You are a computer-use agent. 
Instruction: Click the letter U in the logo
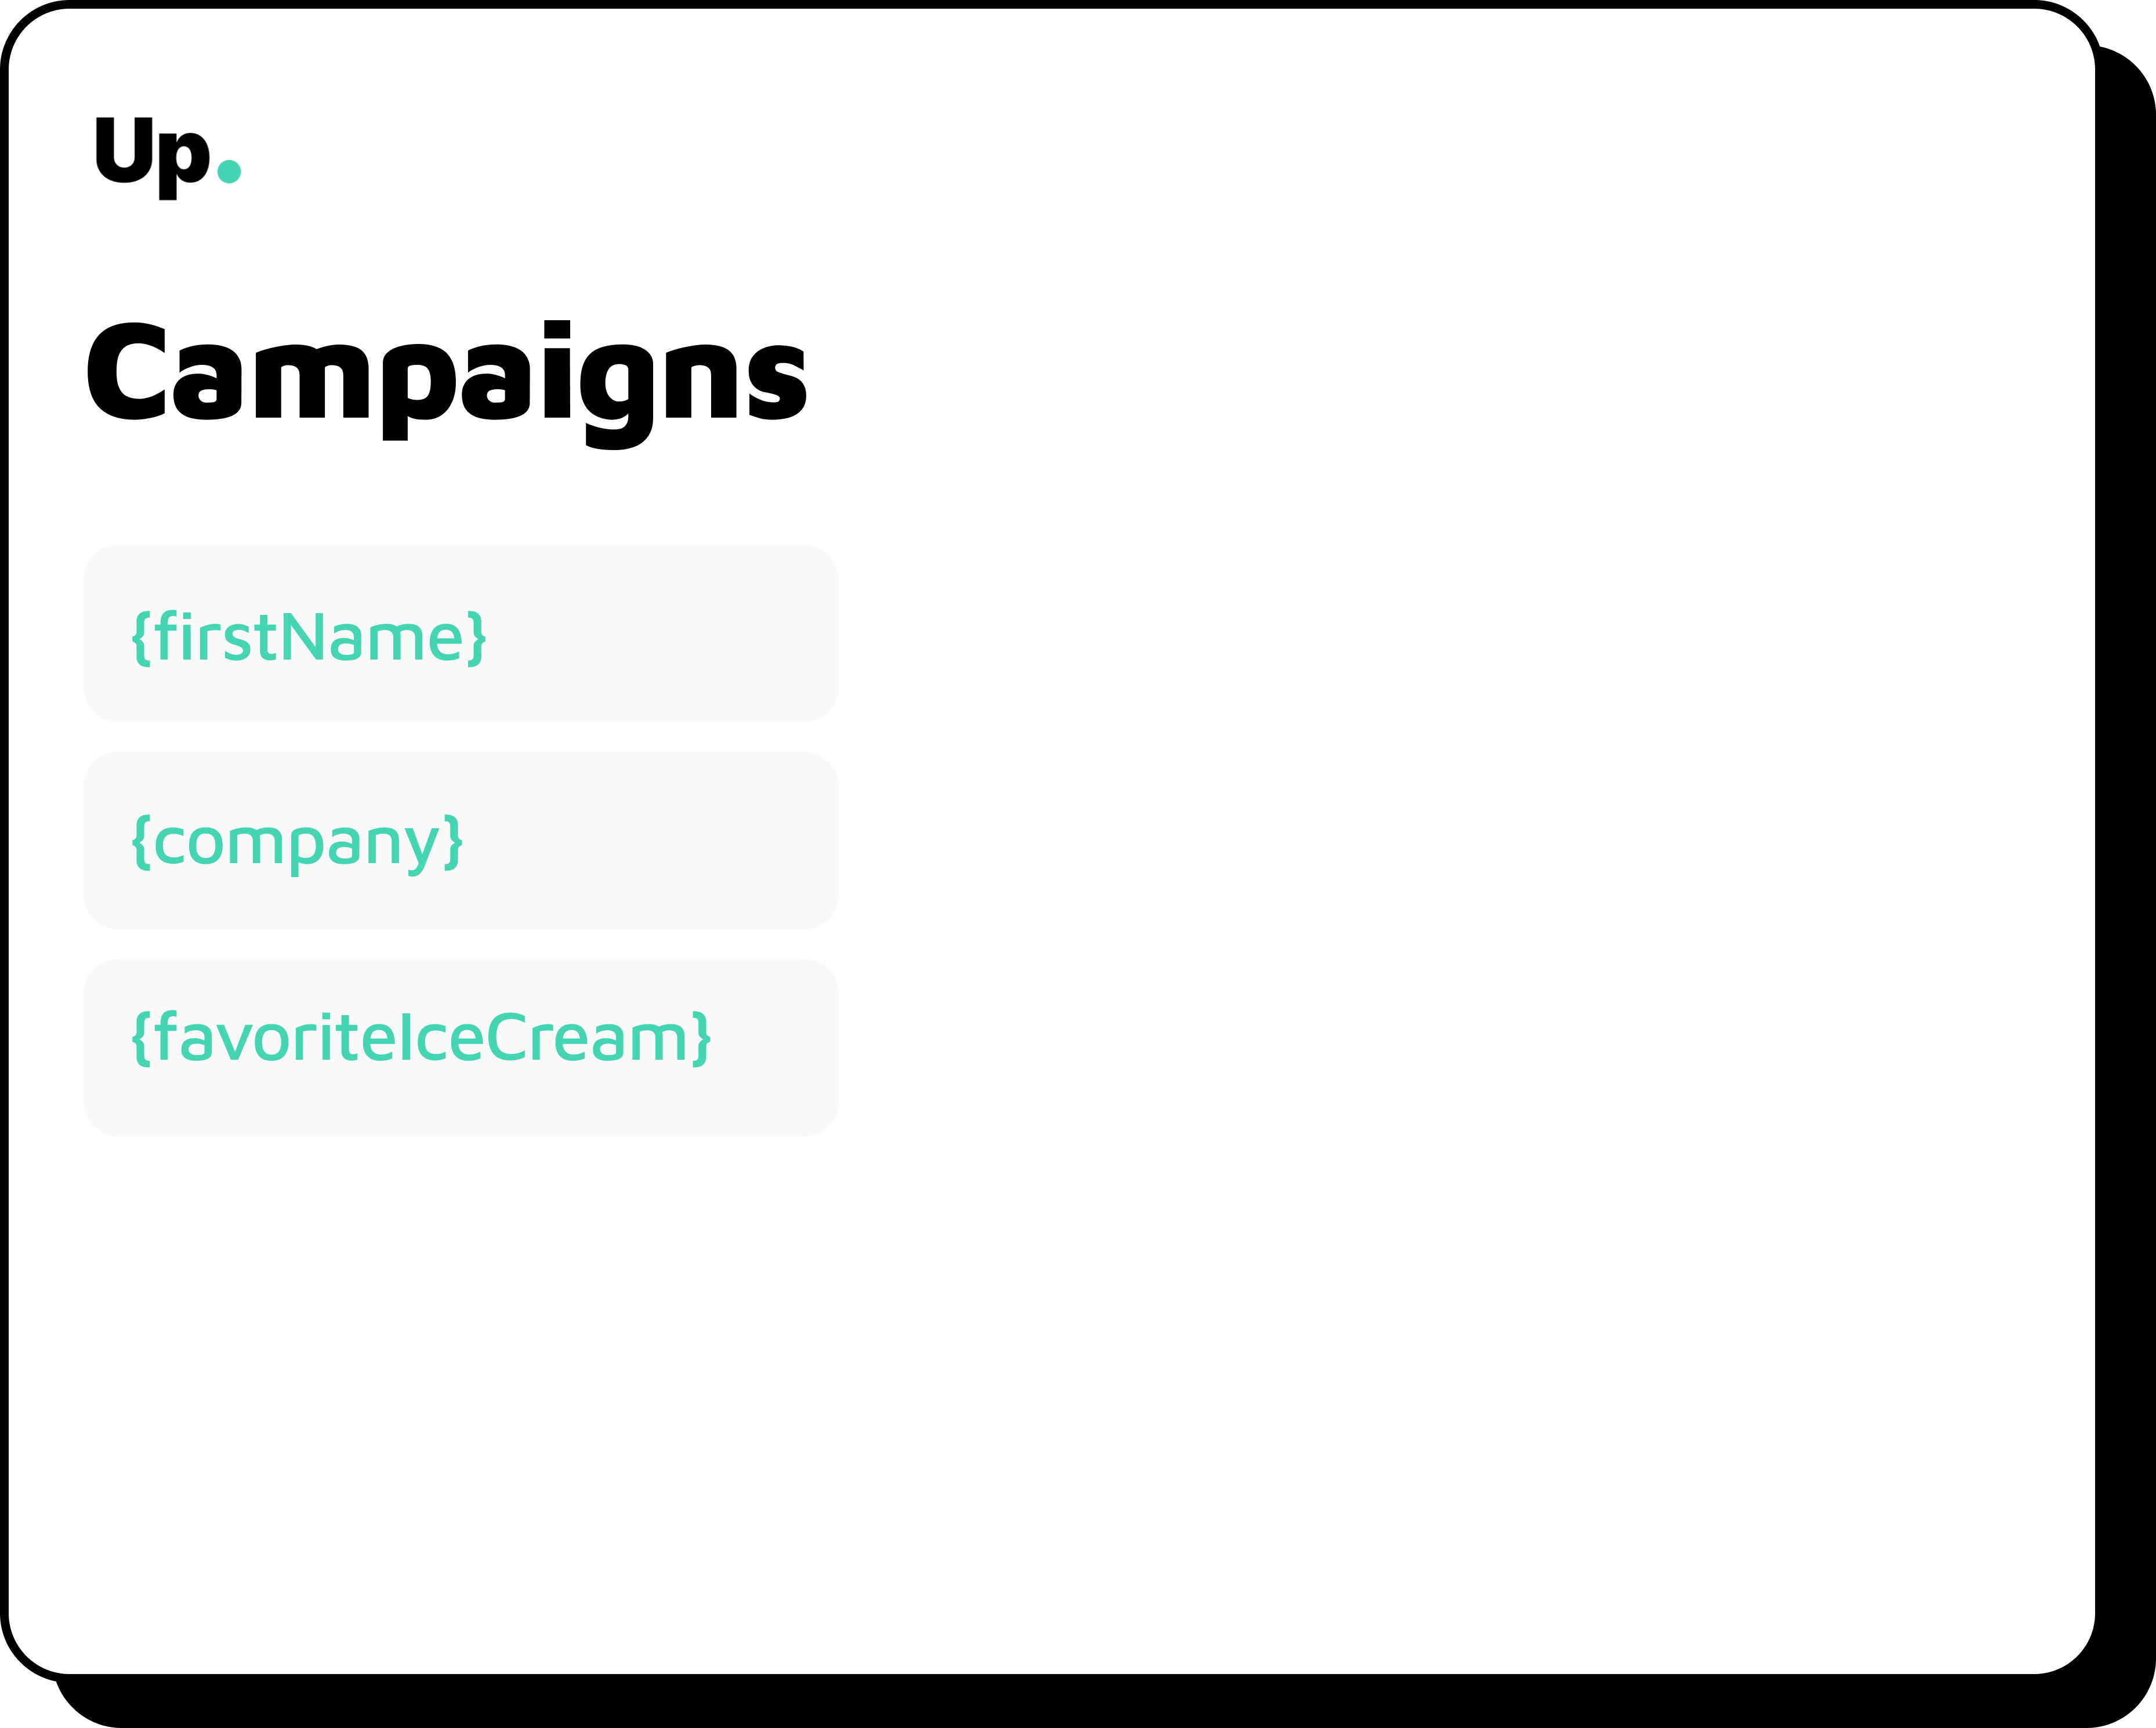click(124, 150)
